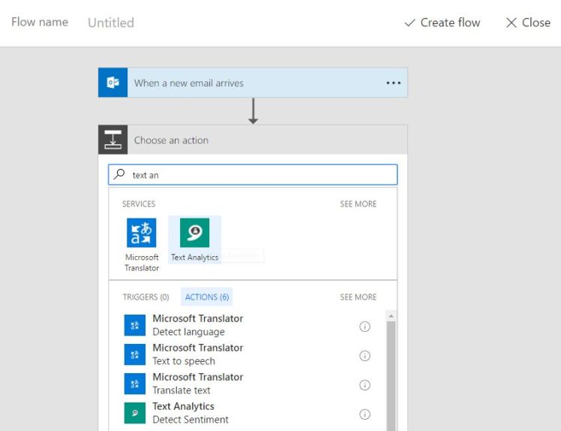Click the search magnifier icon

[120, 175]
